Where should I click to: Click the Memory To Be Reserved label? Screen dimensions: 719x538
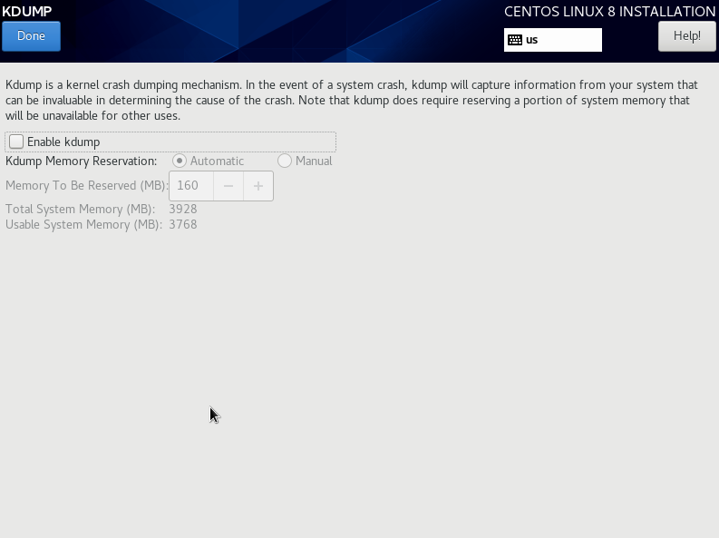click(86, 186)
